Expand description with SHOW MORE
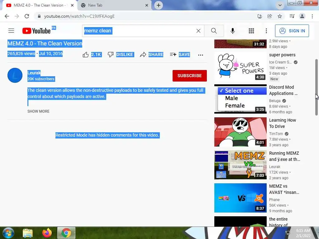The height and width of the screenshot is (239, 319). pyautogui.click(x=38, y=111)
